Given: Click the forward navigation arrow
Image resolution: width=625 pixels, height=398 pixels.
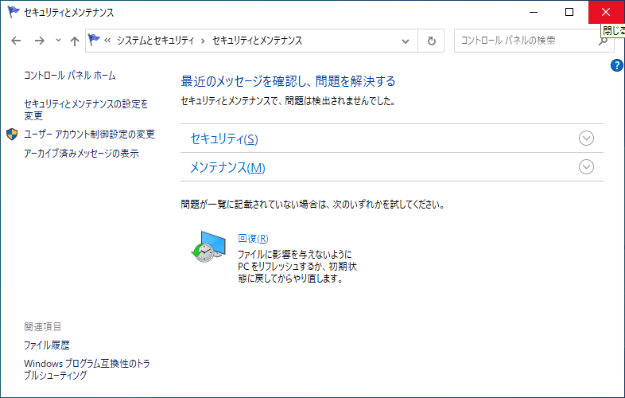Looking at the screenshot, I should (x=38, y=41).
